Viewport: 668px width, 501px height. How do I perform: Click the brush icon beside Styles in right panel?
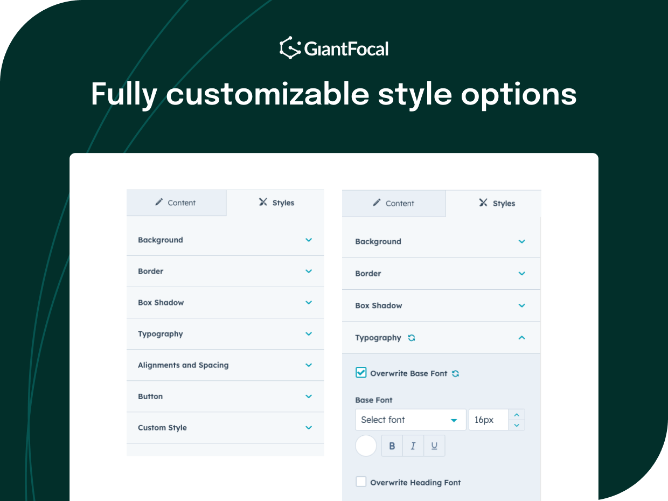tap(483, 203)
